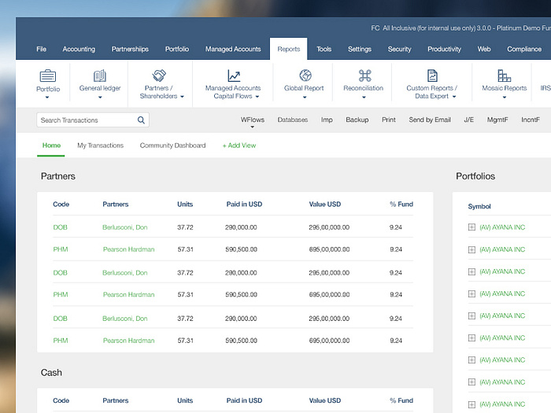This screenshot has width=551, height=413.
Task: Switch to the My Transactions view tab
Action: (x=100, y=146)
